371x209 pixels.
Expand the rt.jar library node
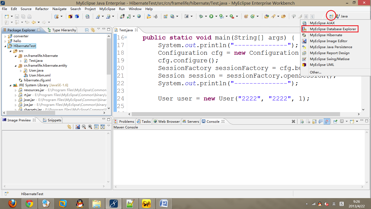coord(15,95)
